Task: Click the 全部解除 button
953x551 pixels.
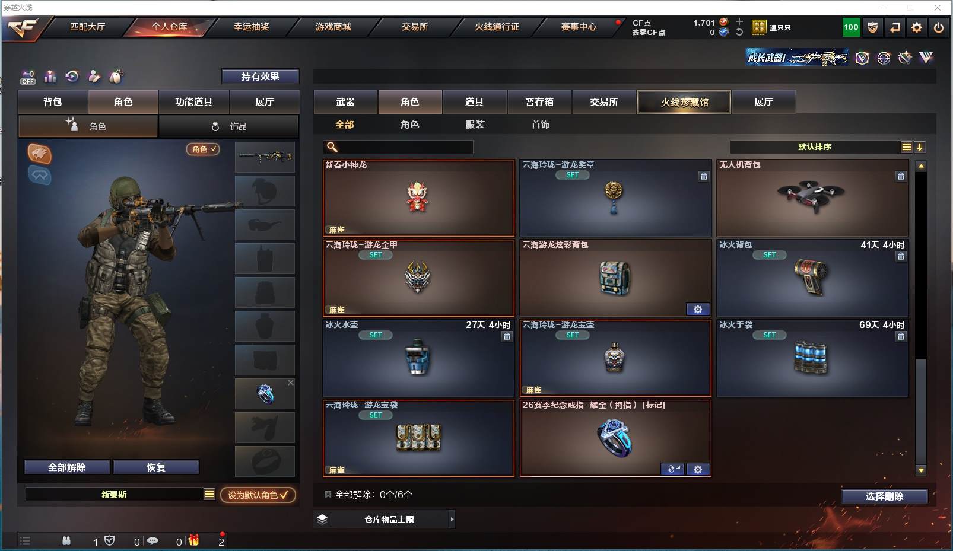Action: pos(67,467)
